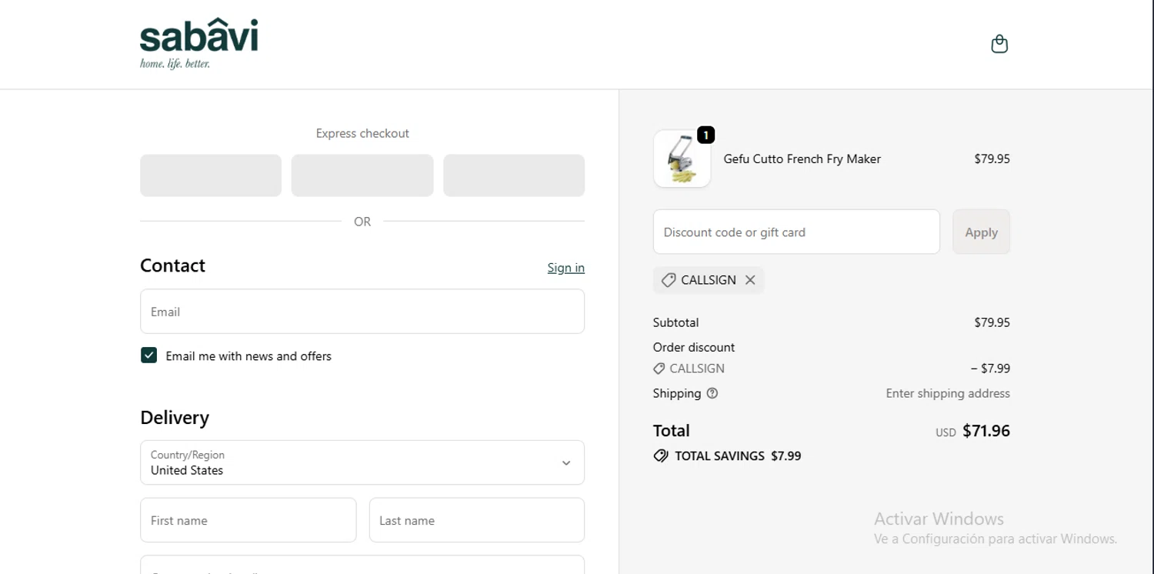
Task: Click the total amount $71.96
Action: (x=986, y=431)
